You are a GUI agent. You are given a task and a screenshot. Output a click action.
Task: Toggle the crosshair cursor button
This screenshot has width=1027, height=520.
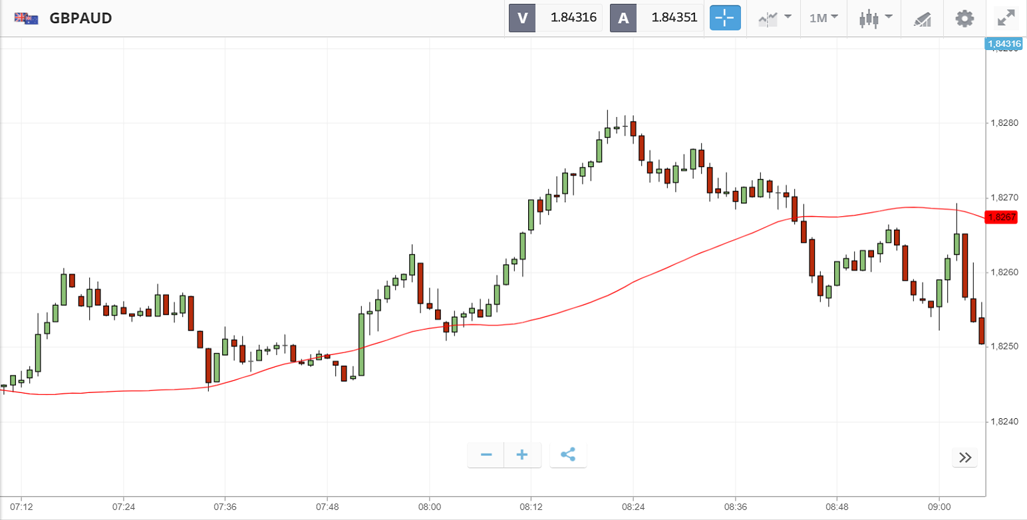(x=725, y=18)
